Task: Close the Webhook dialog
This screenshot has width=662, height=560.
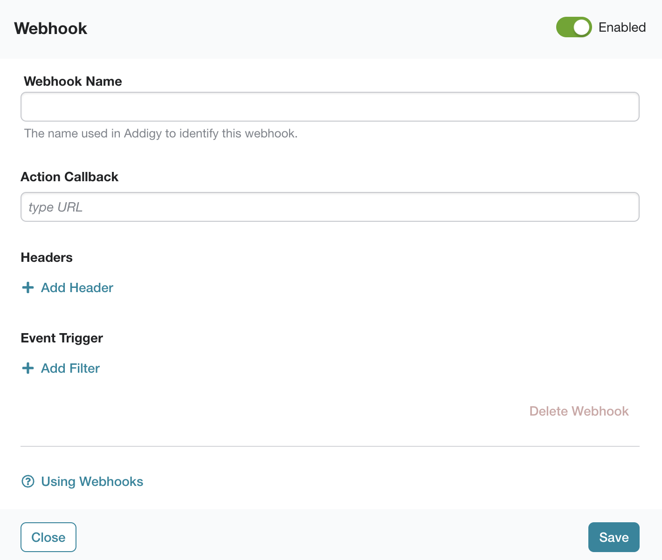Action: tap(48, 537)
